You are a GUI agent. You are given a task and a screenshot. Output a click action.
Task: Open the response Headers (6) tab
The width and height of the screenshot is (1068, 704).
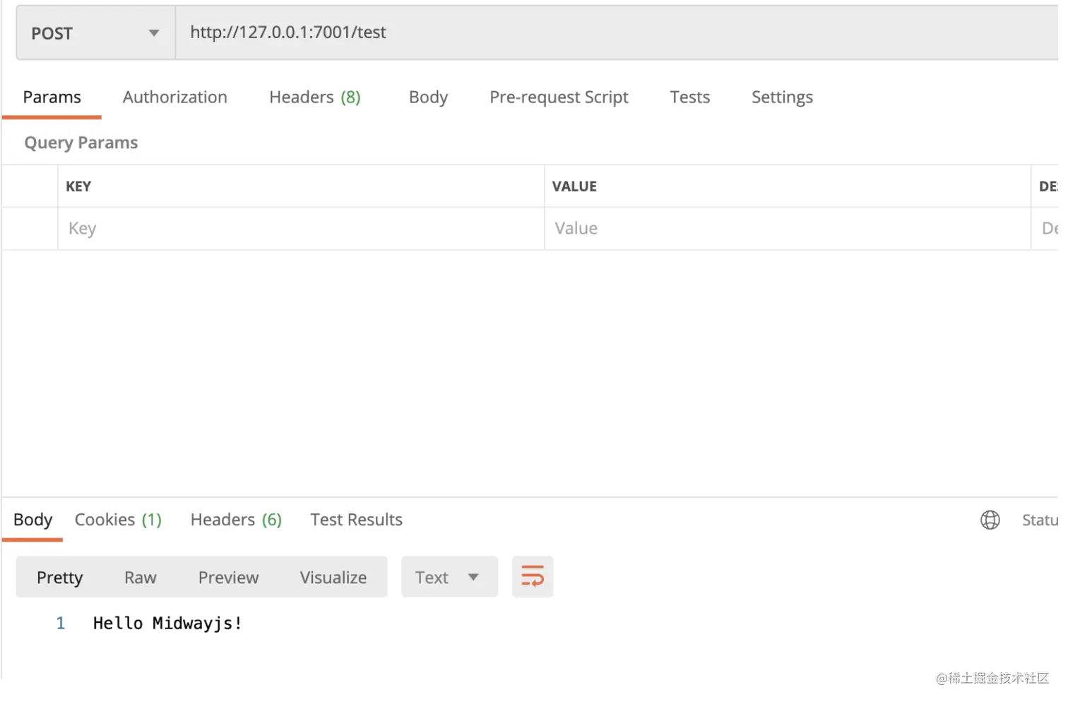point(236,520)
